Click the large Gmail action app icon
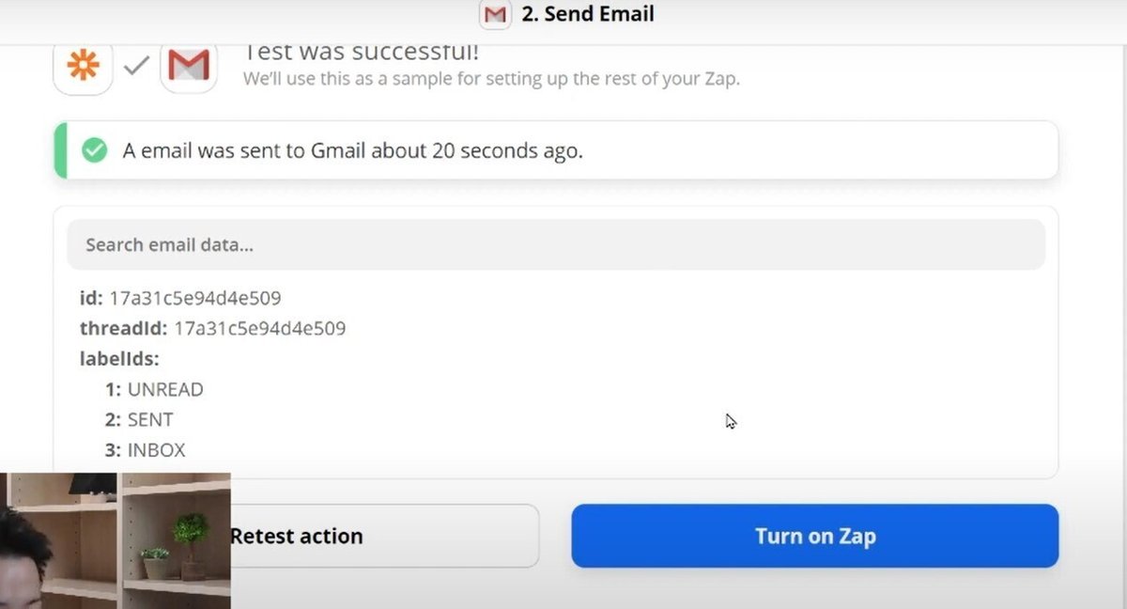Image resolution: width=1127 pixels, height=609 pixels. 189,66
